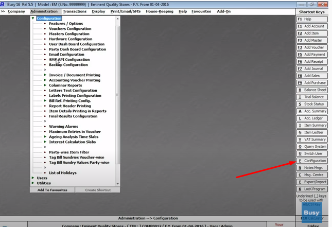This screenshot has width=332, height=227.
Task: Select Party Dash Board Configuration
Action: tap(78, 49)
